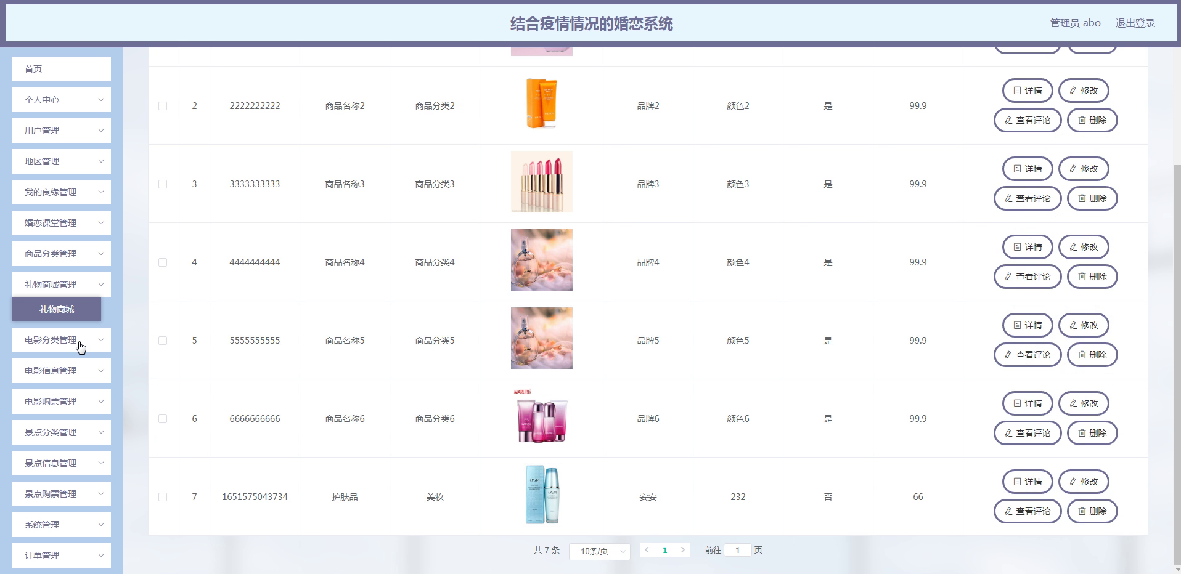Open perfume image in row 4
The image size is (1181, 574).
point(542,260)
